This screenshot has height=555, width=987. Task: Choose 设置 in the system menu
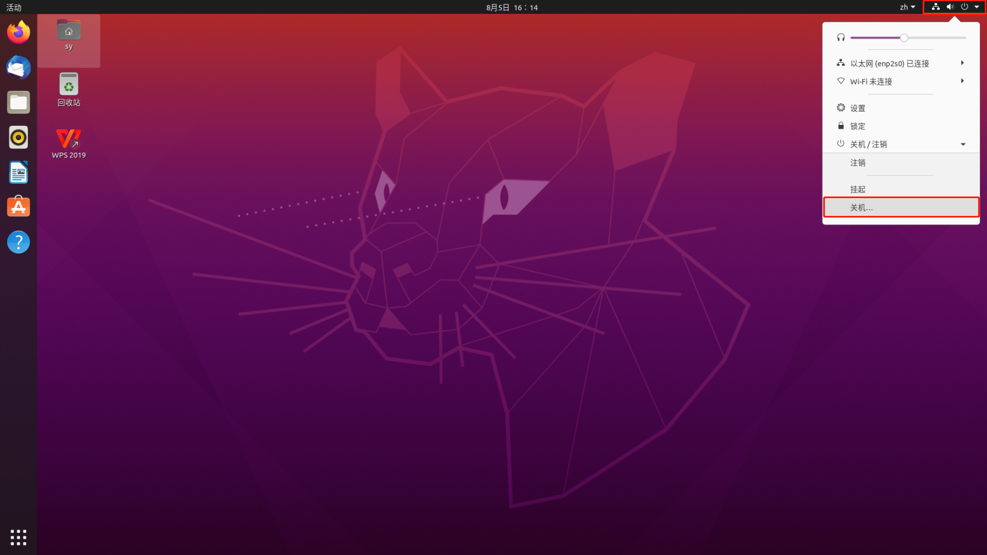coord(858,108)
